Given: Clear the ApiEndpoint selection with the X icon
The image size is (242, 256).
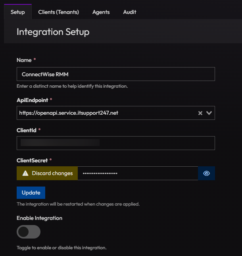Looking at the screenshot, I should click(x=200, y=113).
